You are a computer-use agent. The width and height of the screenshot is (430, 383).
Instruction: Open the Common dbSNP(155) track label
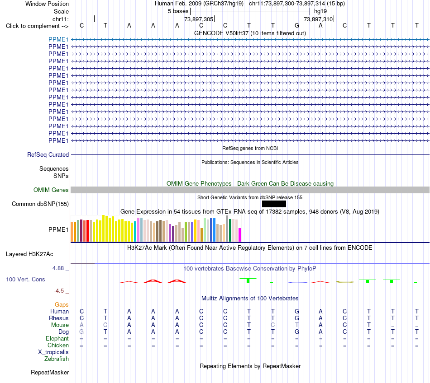coord(40,204)
